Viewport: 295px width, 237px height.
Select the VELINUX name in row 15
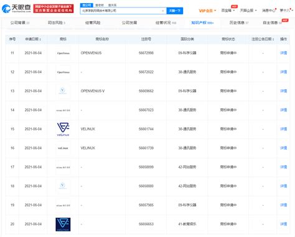(88, 129)
